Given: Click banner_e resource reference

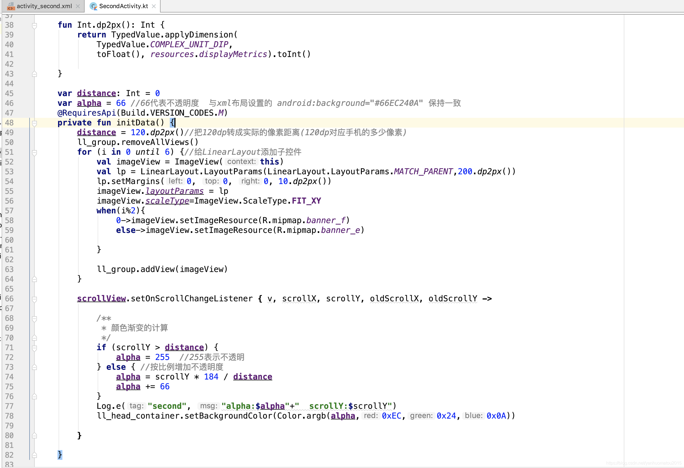Looking at the screenshot, I should [x=340, y=230].
